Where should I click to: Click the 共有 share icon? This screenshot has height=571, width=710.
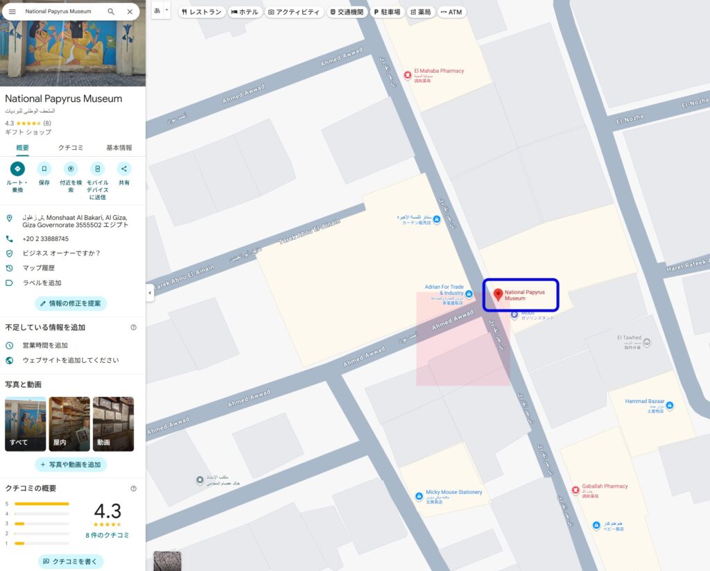[x=124, y=169]
